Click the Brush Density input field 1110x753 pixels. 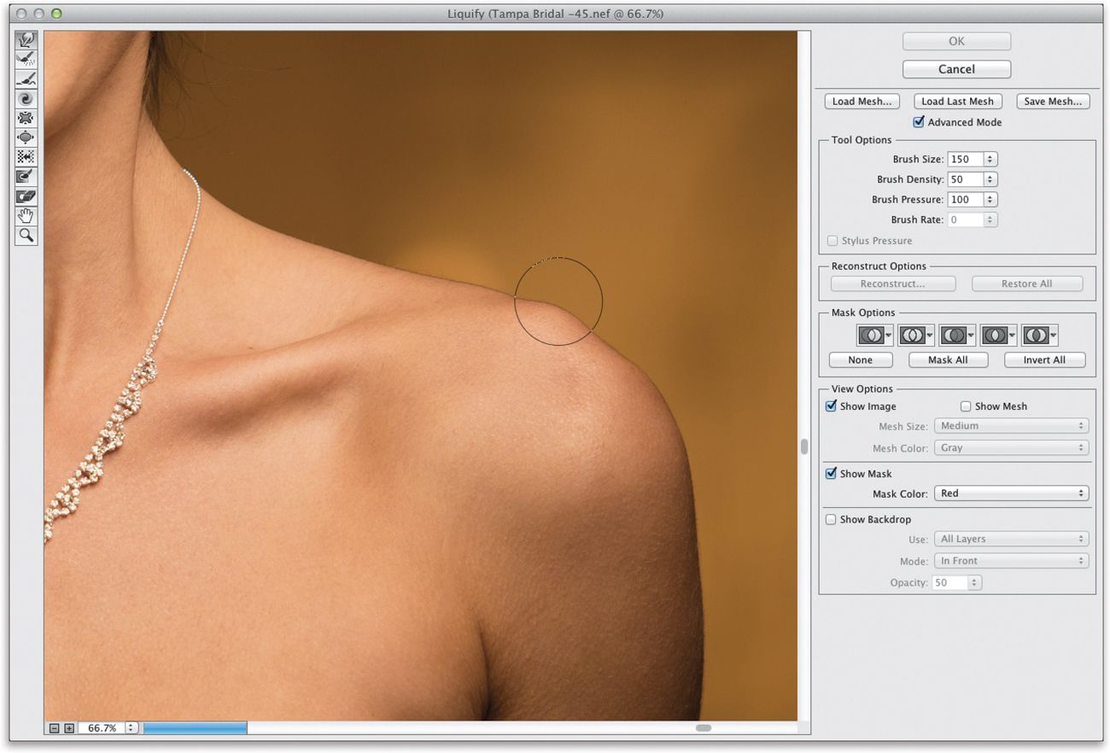[965, 179]
